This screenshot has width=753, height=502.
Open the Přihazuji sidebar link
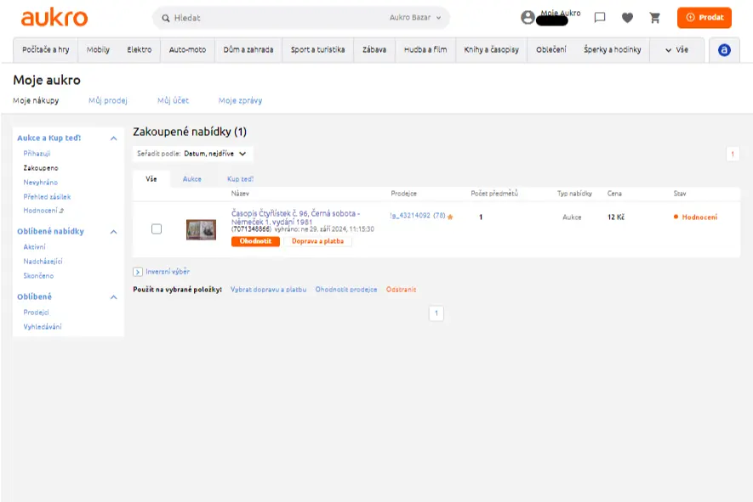37,154
